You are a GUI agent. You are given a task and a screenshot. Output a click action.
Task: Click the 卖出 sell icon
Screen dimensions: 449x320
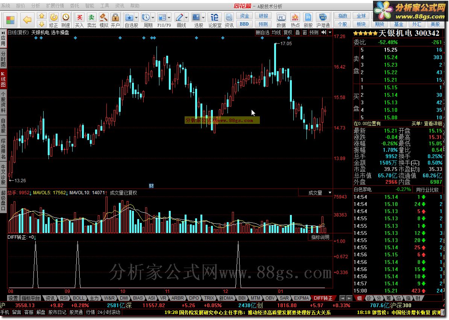tap(92, 20)
